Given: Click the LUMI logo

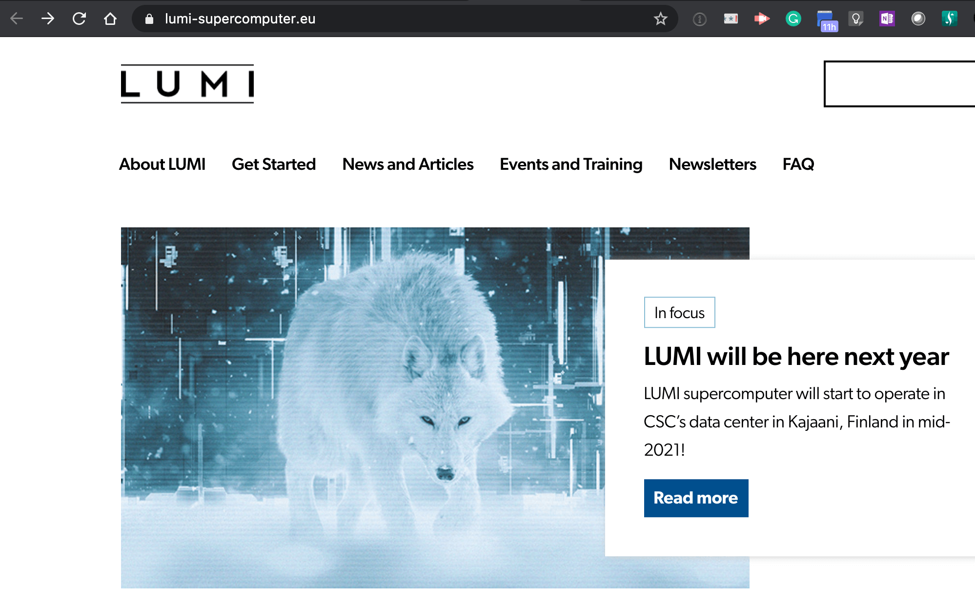Looking at the screenshot, I should [x=187, y=84].
